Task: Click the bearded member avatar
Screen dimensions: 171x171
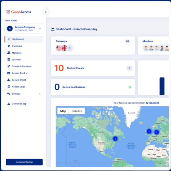Action: coord(162,48)
